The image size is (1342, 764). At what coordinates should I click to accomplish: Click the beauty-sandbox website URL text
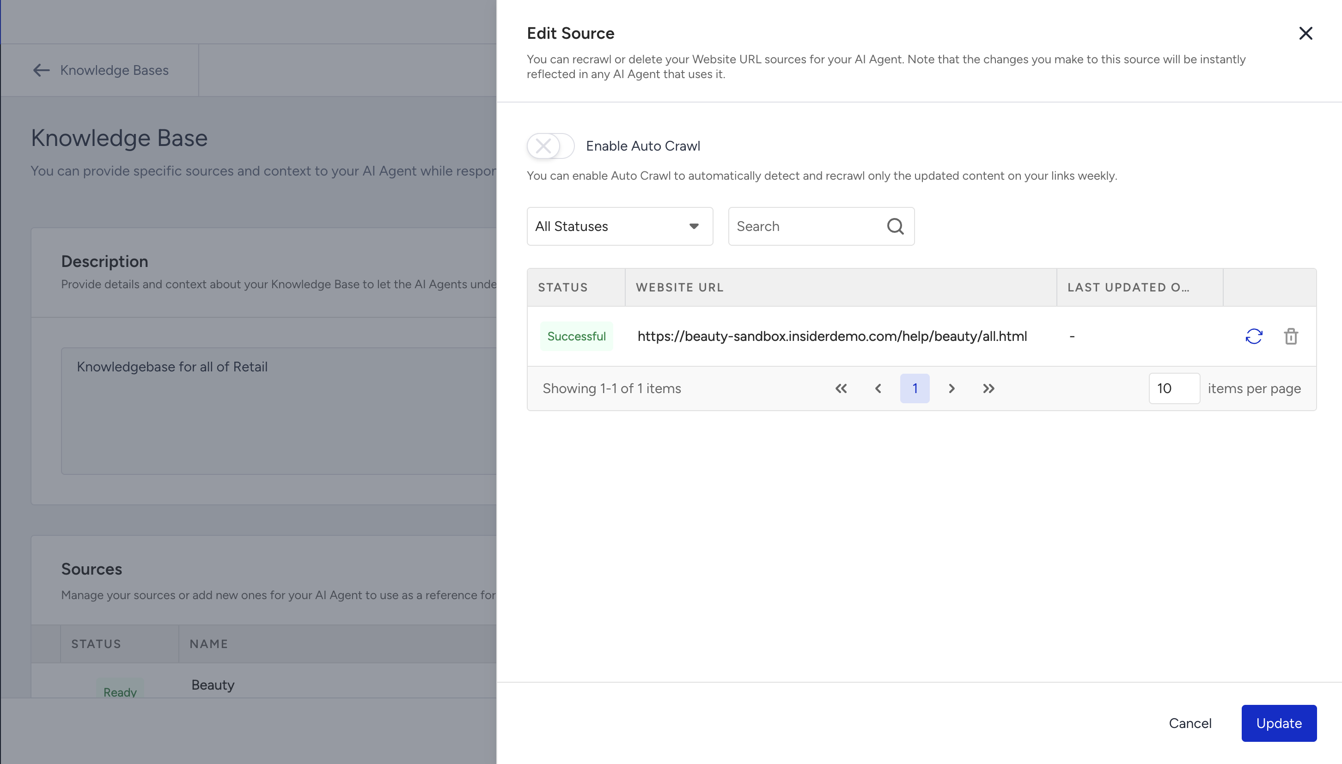click(x=832, y=336)
